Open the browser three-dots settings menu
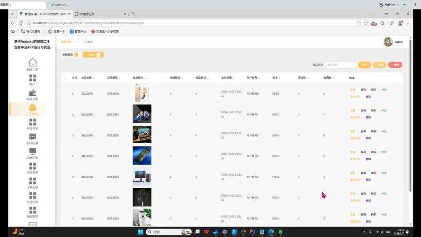 (408, 23)
